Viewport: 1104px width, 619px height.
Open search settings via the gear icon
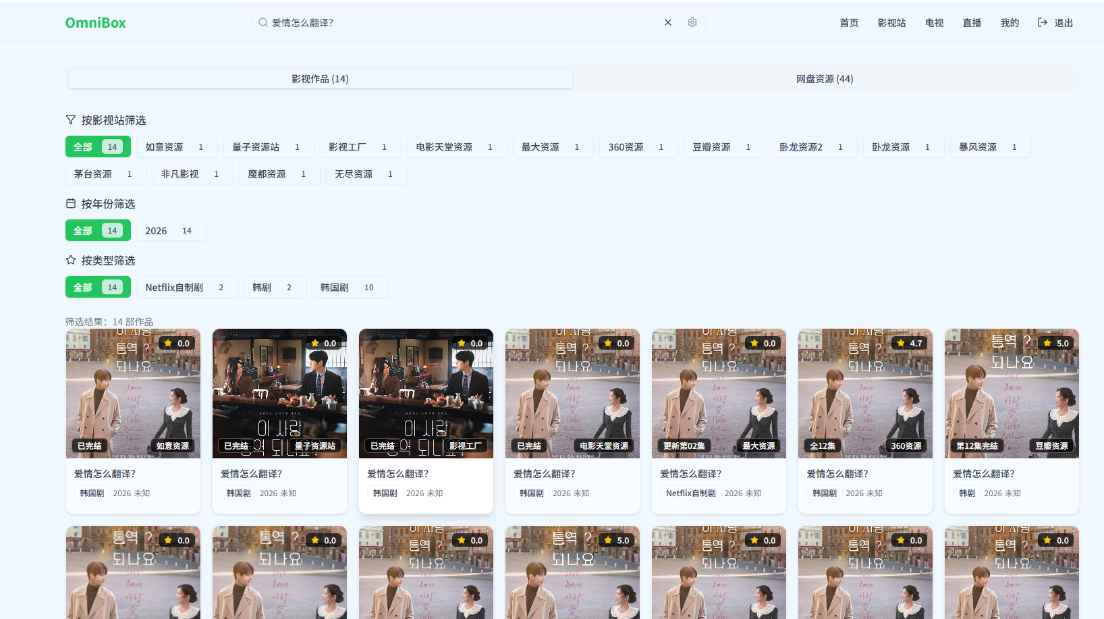pyautogui.click(x=692, y=22)
